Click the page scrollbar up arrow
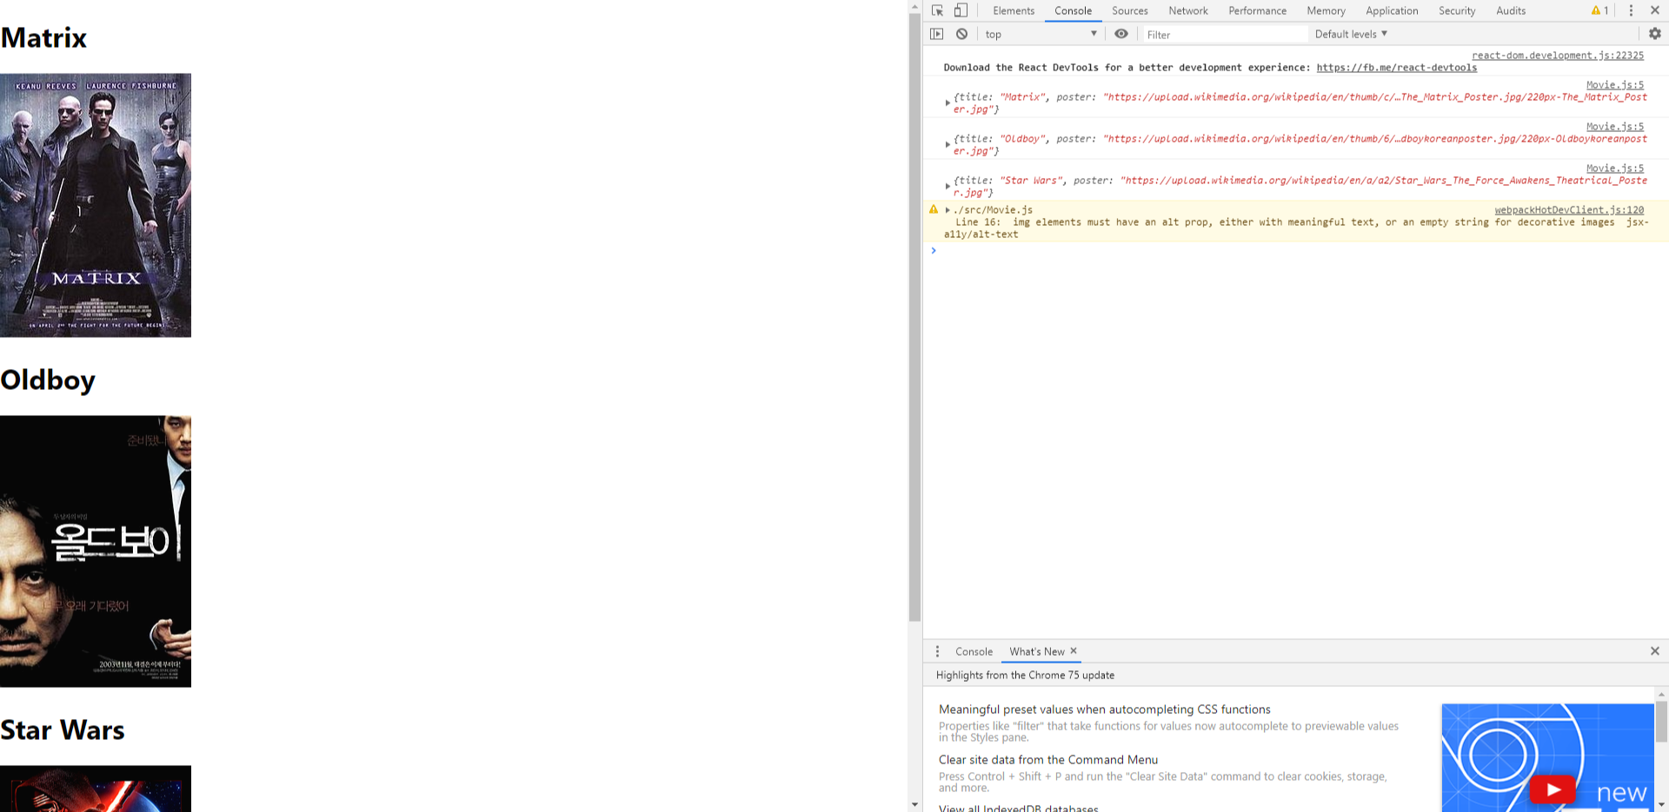 [914, 6]
